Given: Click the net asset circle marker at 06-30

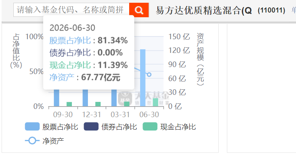Looking at the screenshot, I should point(149,74).
